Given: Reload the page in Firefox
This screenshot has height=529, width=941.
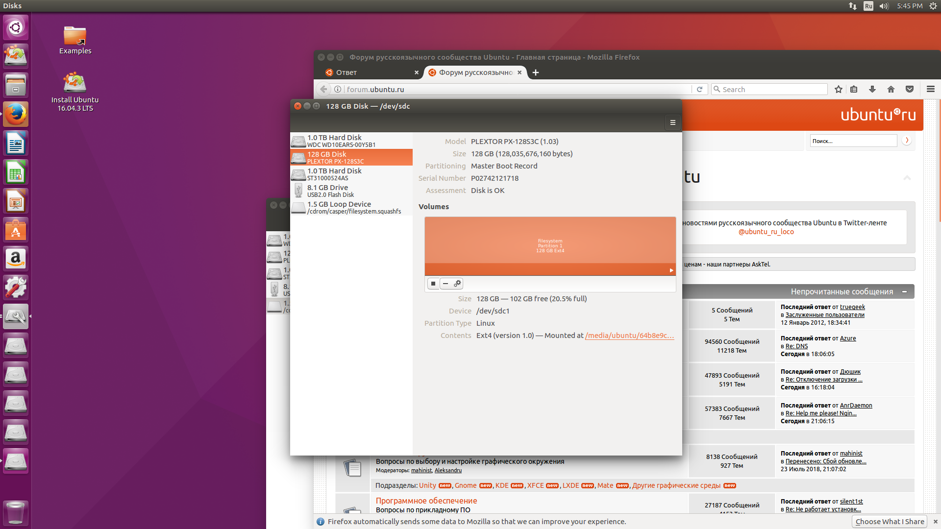Looking at the screenshot, I should tap(699, 89).
